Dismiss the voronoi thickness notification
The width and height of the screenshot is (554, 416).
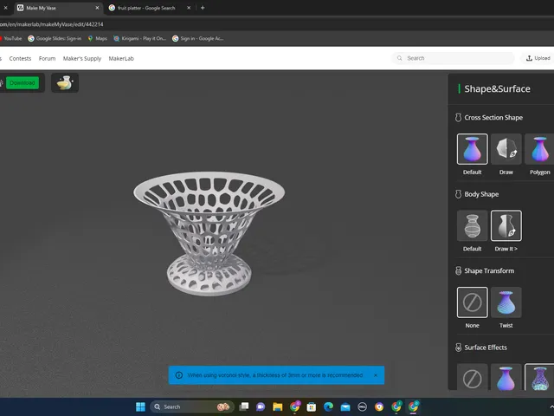pyautogui.click(x=376, y=375)
